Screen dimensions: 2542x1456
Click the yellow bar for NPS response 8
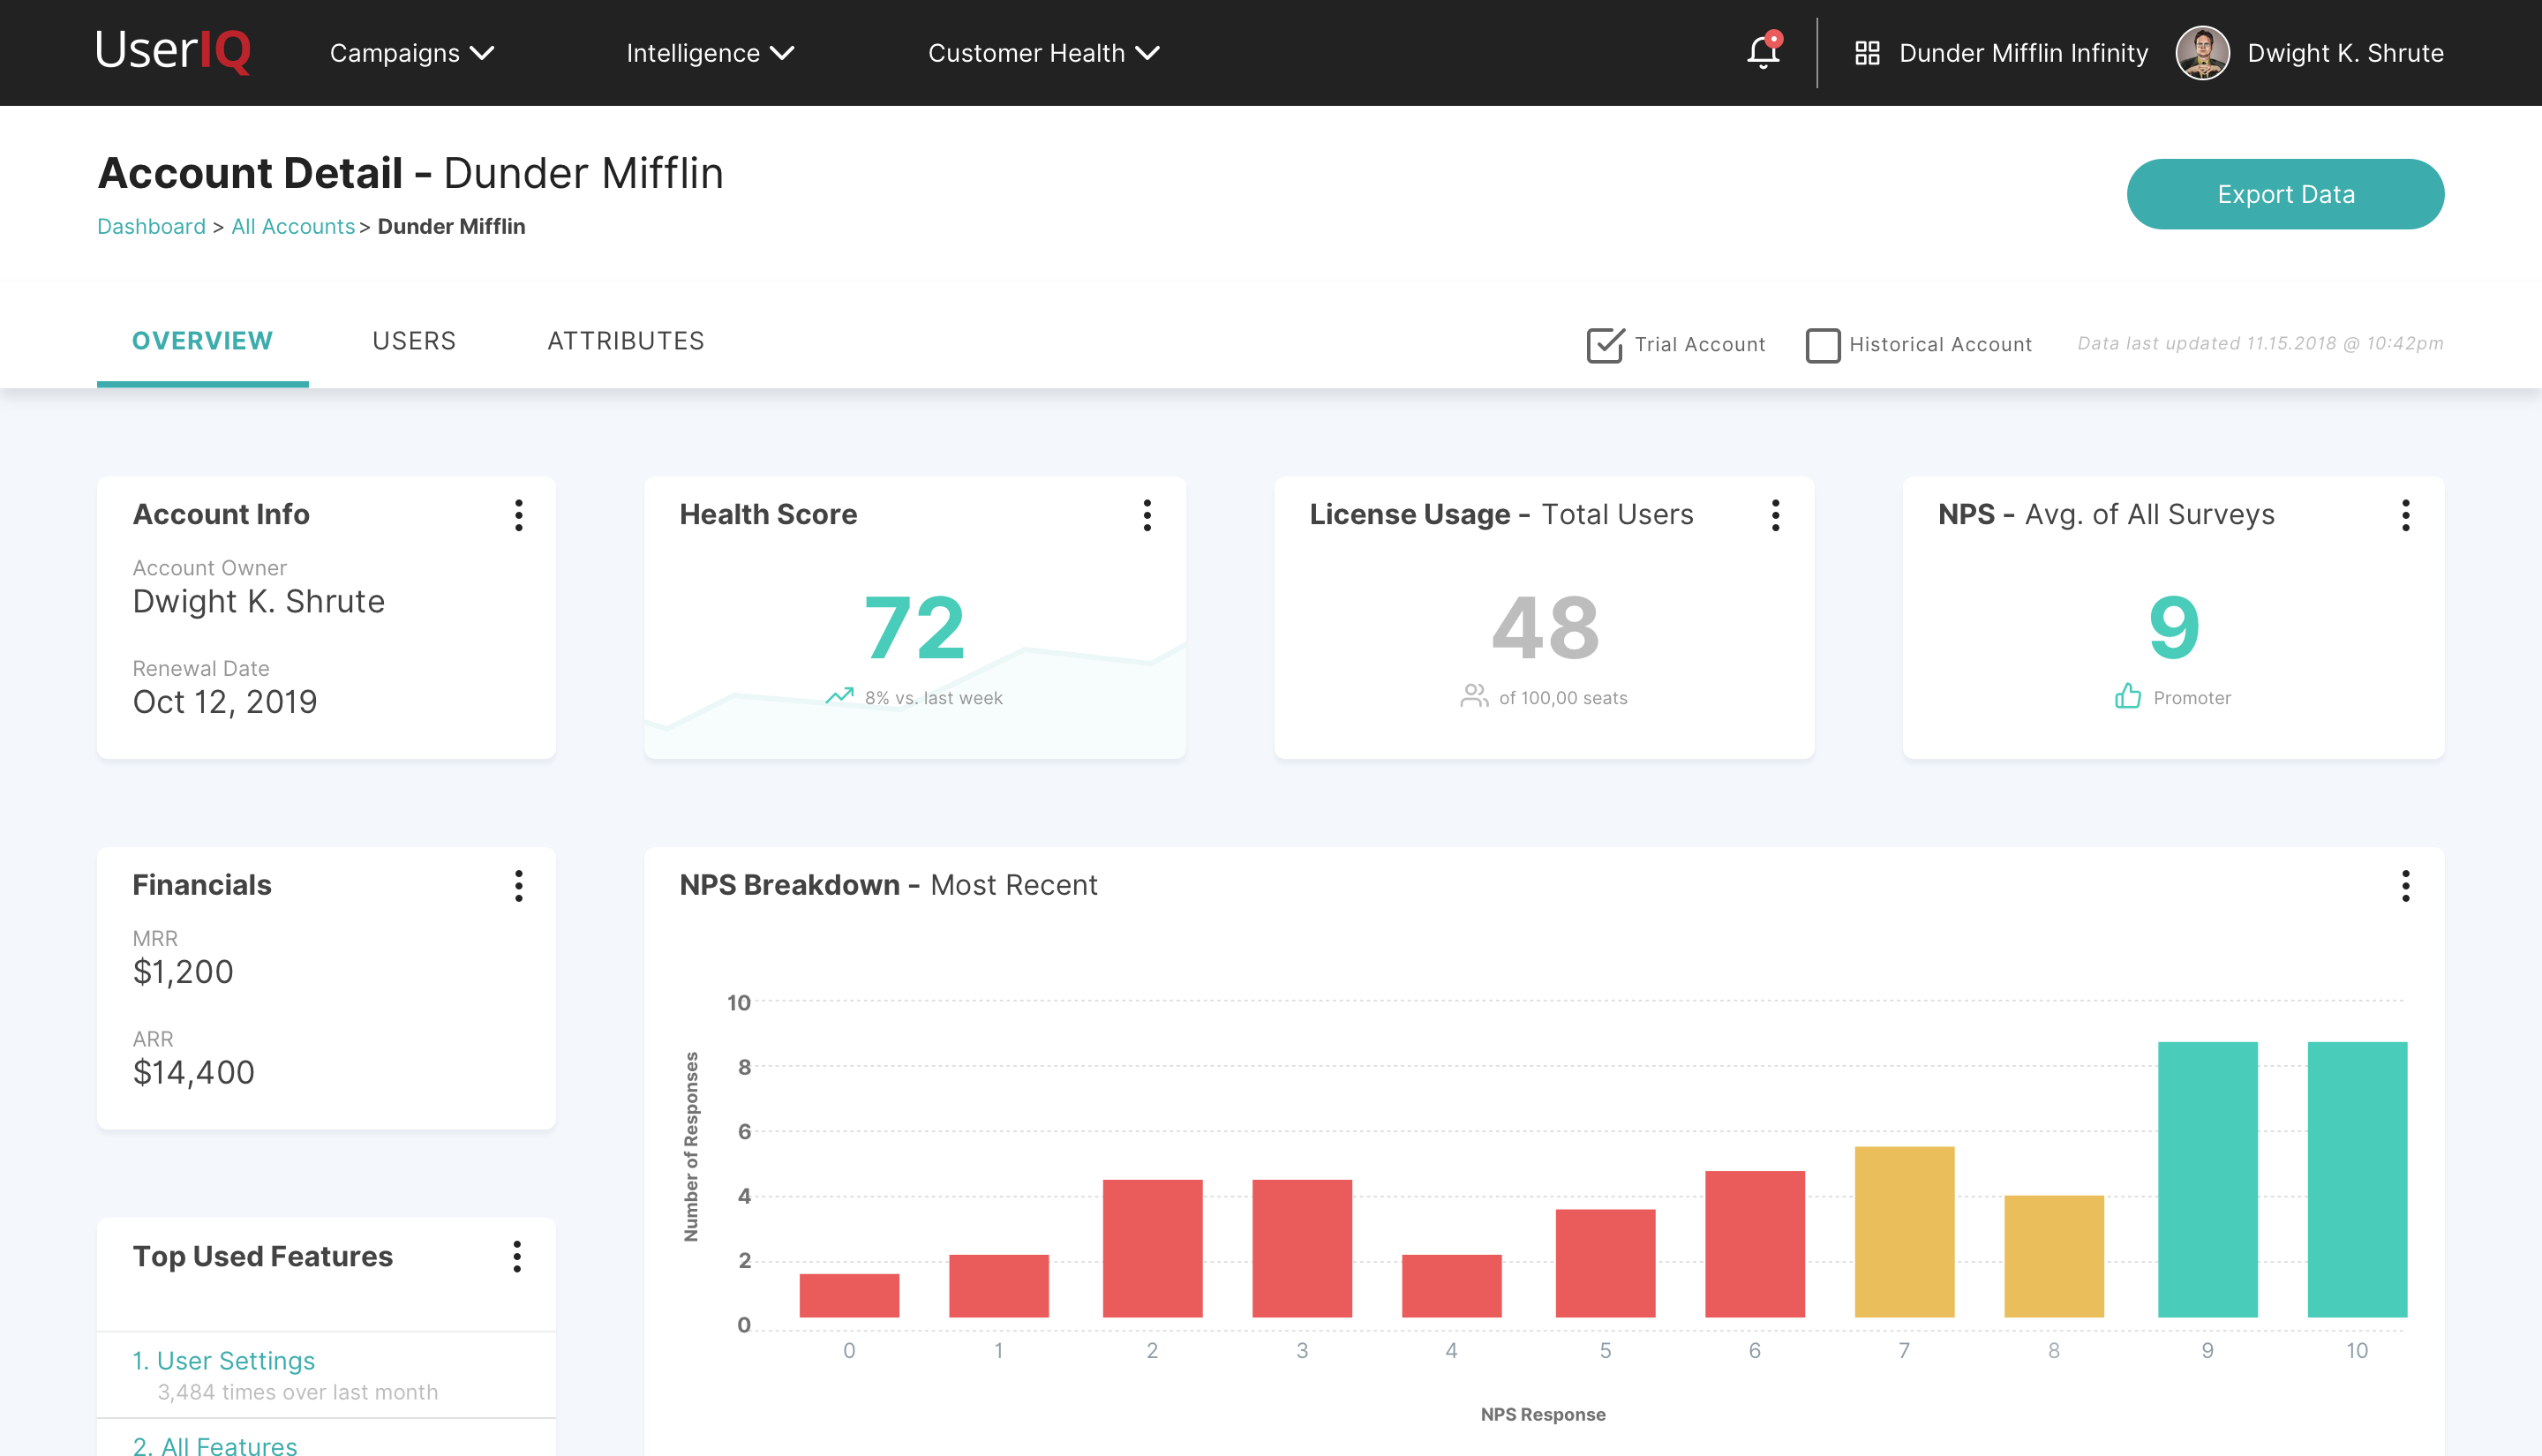(x=2054, y=1256)
